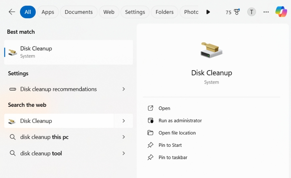
Task: Switch to the Settings filter
Action: click(135, 12)
